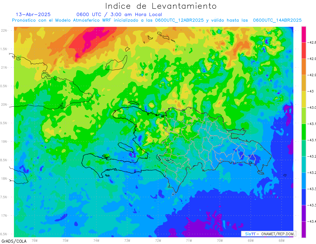Click the '17N' latitude label
The height and width of the screenshot is (244, 316).
point(4,216)
